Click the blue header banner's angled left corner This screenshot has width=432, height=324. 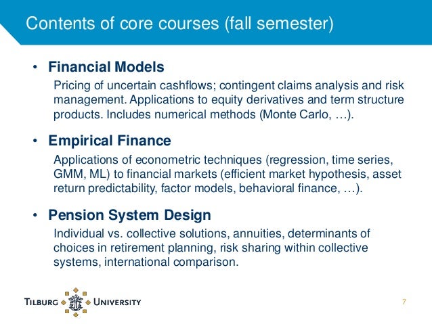pyautogui.click(x=10, y=34)
